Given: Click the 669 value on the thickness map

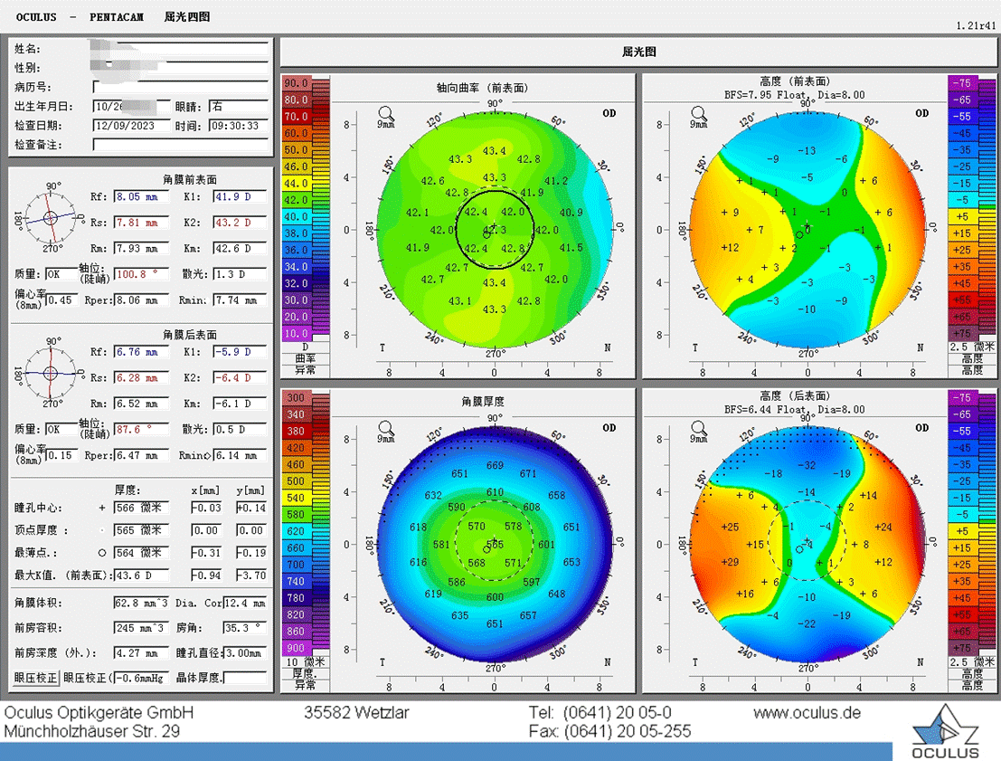Looking at the screenshot, I should [x=495, y=466].
